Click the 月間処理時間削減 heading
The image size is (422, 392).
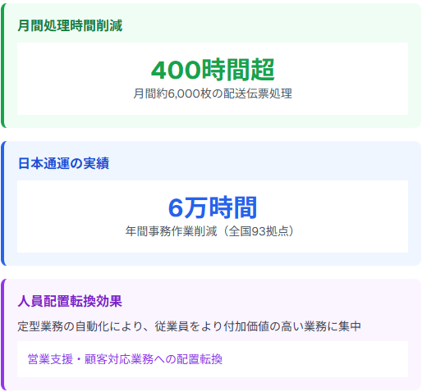coord(70,25)
